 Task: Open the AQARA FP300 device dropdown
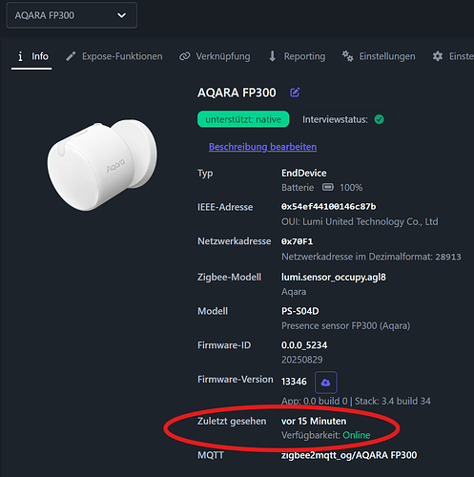72,15
